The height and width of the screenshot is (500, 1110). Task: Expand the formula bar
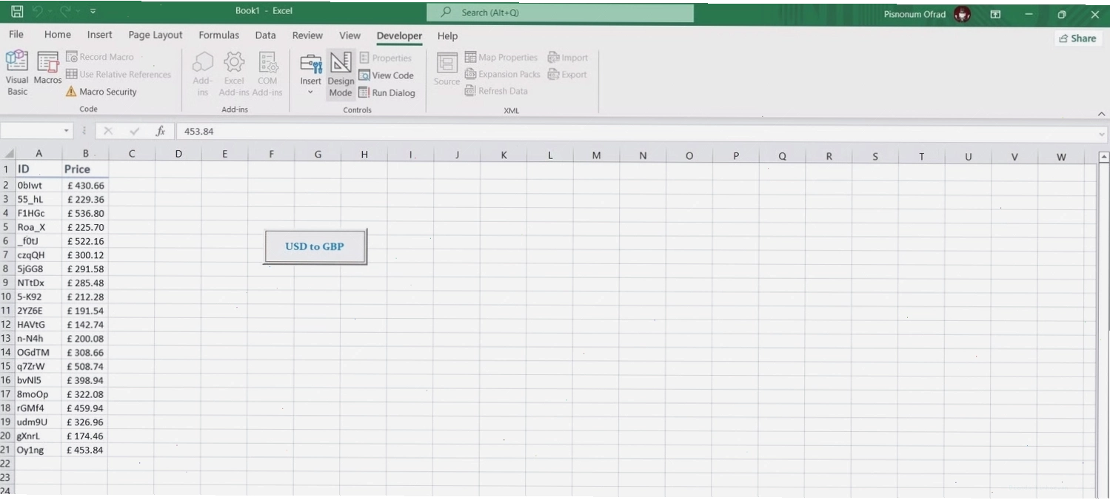point(1103,135)
